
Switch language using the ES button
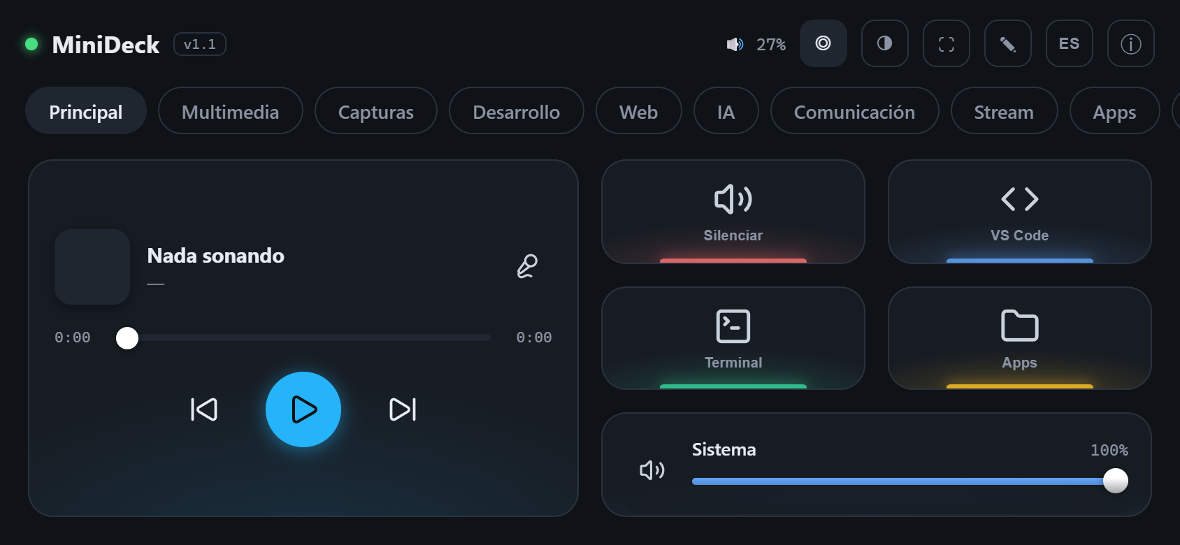(1070, 43)
